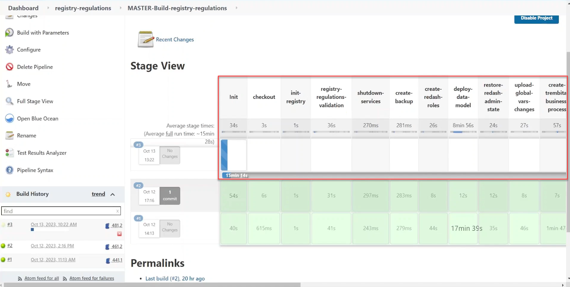This screenshot has width=570, height=287.
Task: Collapse the Build History panel chevron
Action: click(x=113, y=194)
